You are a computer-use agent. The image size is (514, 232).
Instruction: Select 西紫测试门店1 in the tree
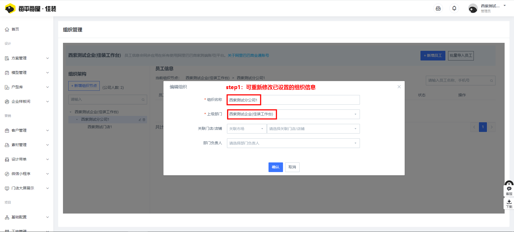pyautogui.click(x=100, y=127)
